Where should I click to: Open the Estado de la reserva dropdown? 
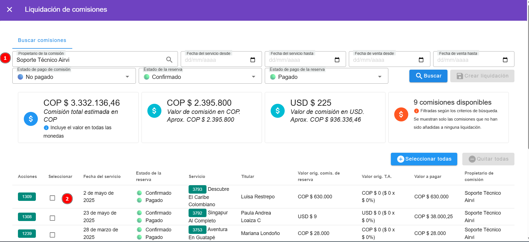pyautogui.click(x=253, y=77)
